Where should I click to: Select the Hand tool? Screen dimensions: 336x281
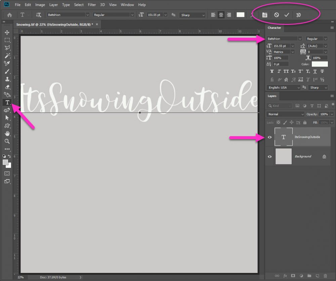pyautogui.click(x=7, y=134)
